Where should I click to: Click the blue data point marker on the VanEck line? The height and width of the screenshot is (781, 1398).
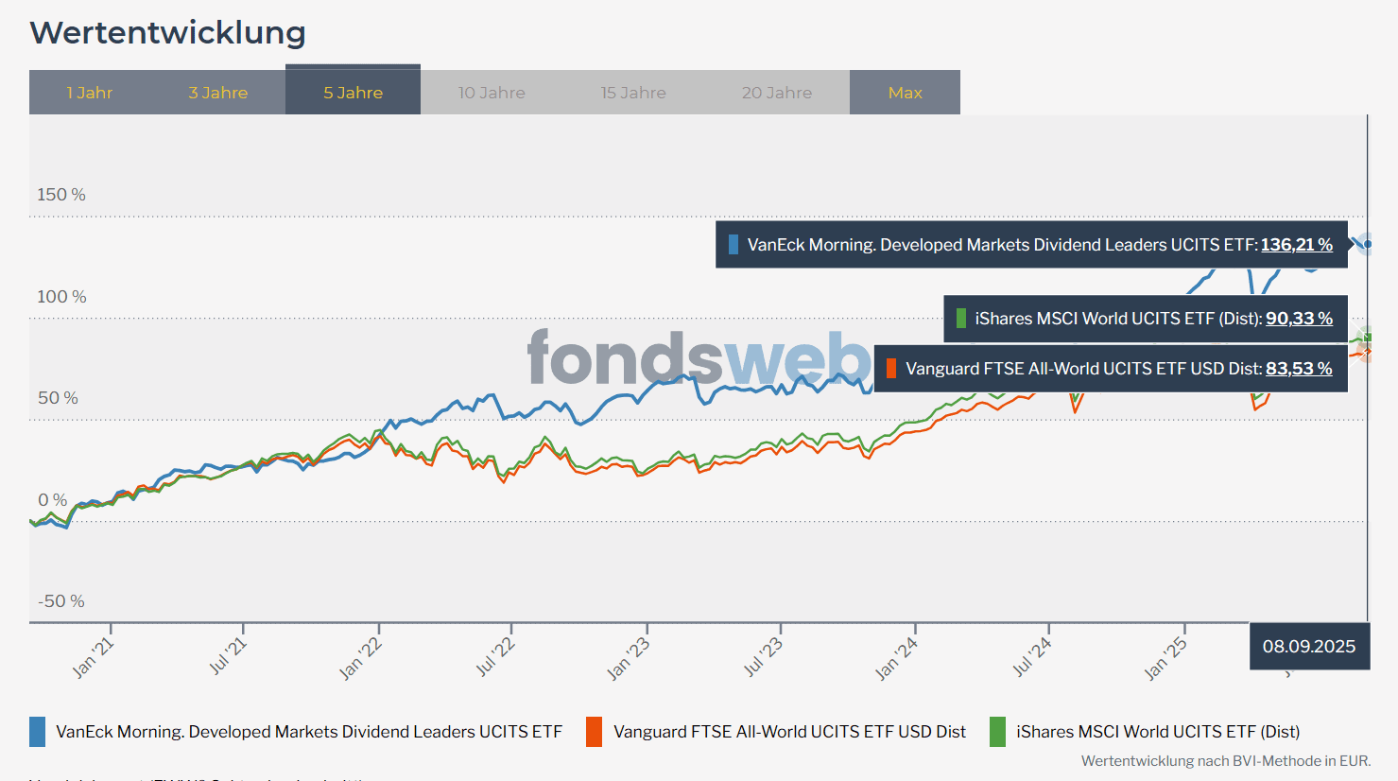[x=1367, y=244]
